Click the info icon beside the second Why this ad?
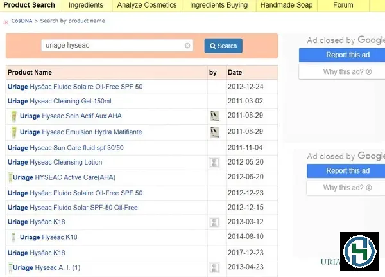 tap(369, 188)
